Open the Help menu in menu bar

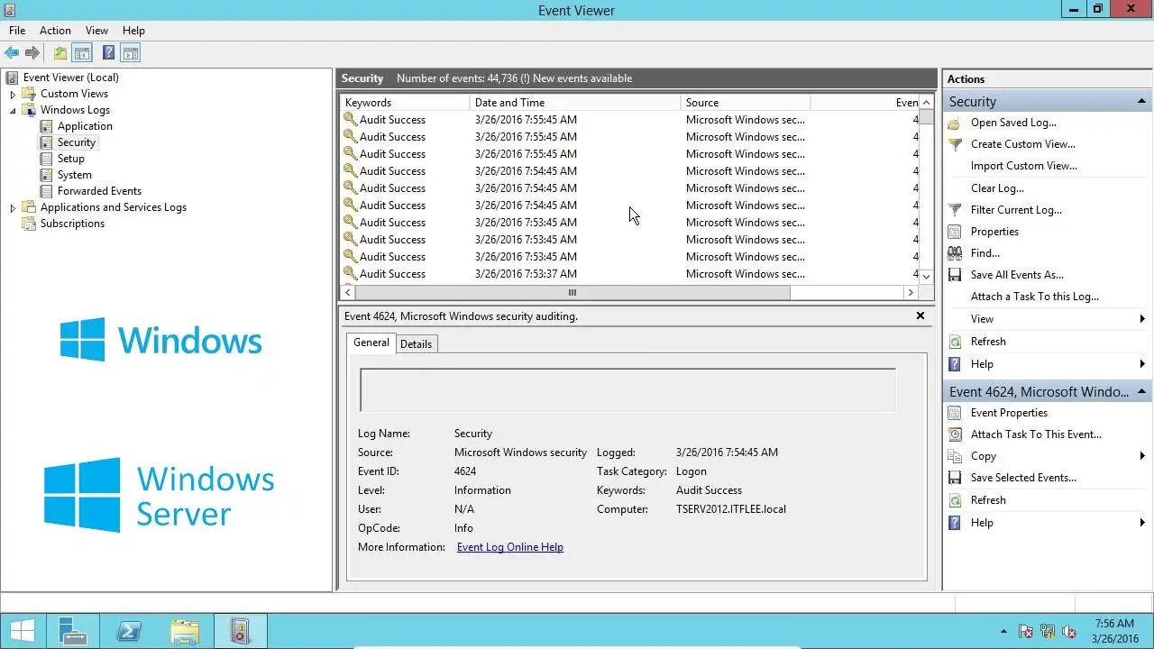click(133, 31)
